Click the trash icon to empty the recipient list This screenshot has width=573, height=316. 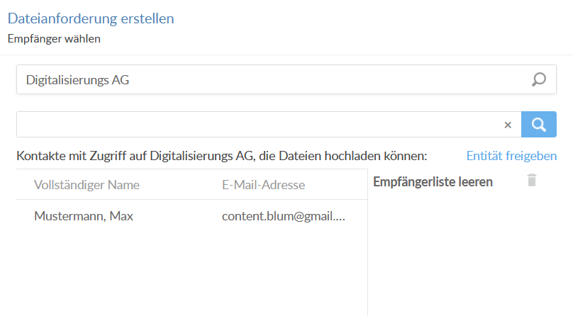tap(532, 180)
